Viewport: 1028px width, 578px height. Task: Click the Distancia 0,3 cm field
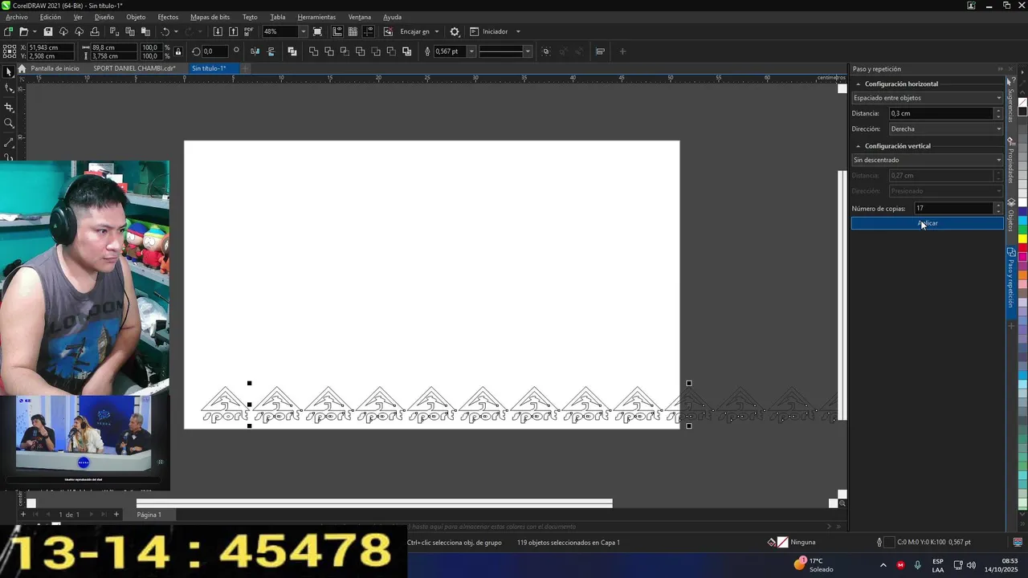click(x=941, y=113)
